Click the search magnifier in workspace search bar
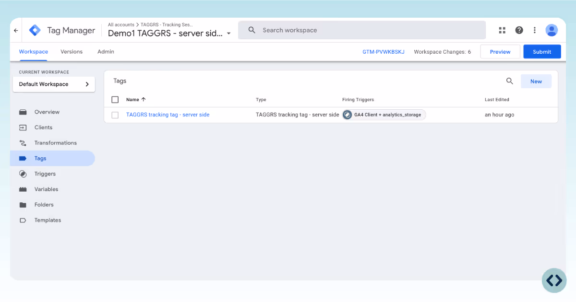Image resolution: width=576 pixels, height=302 pixels. (252, 30)
